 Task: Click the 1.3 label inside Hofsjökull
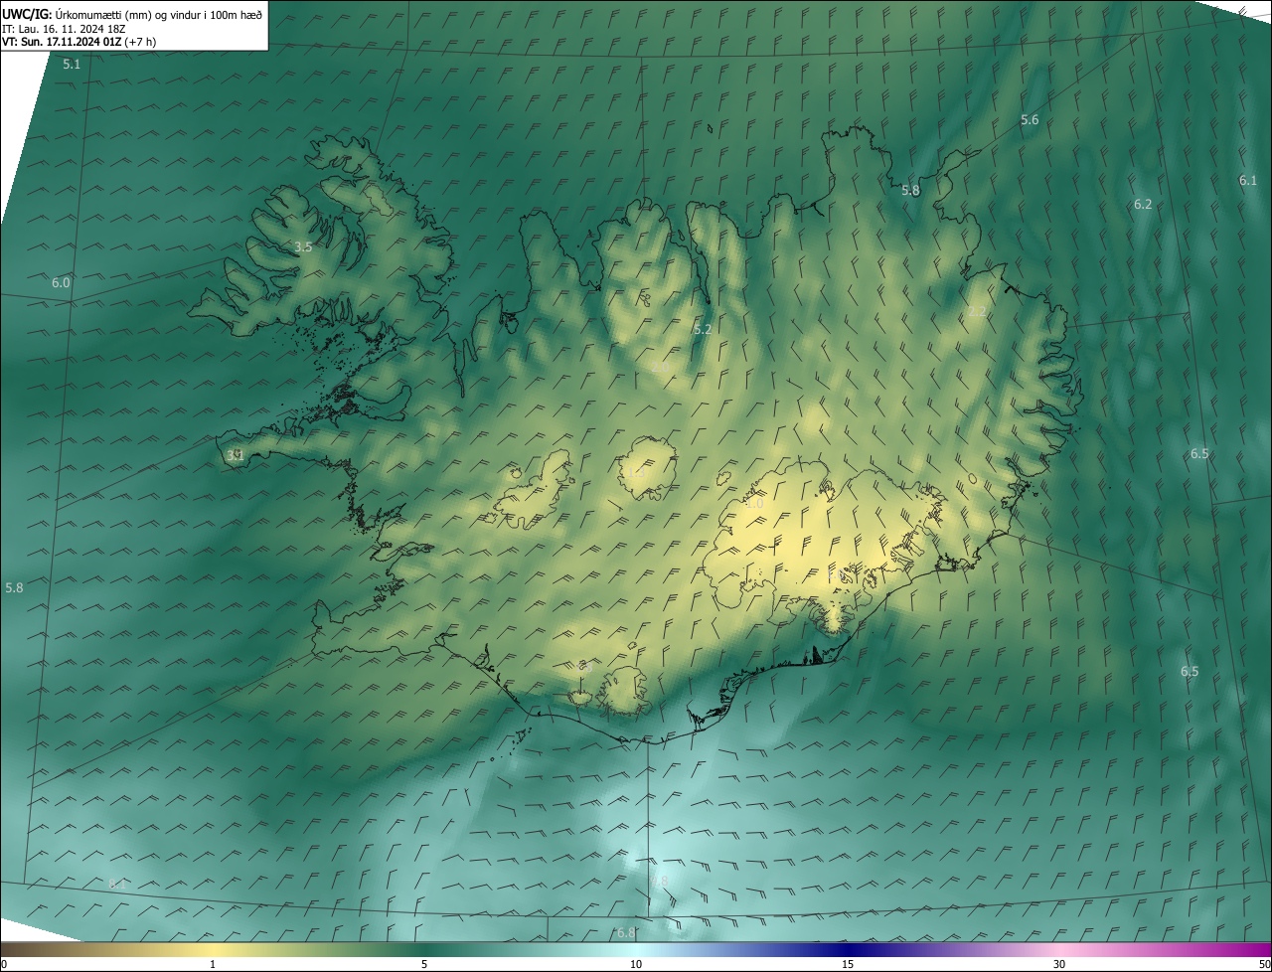coord(635,472)
